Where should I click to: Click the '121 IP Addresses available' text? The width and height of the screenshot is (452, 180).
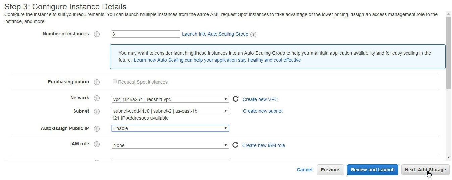(x=140, y=118)
